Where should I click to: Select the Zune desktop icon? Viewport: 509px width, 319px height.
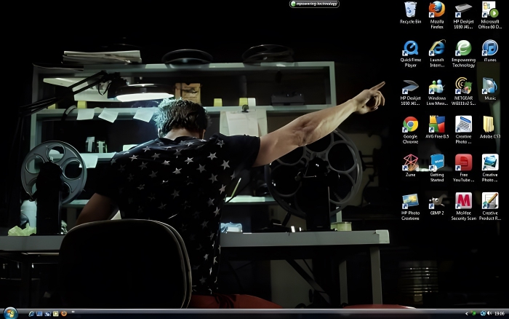click(410, 162)
